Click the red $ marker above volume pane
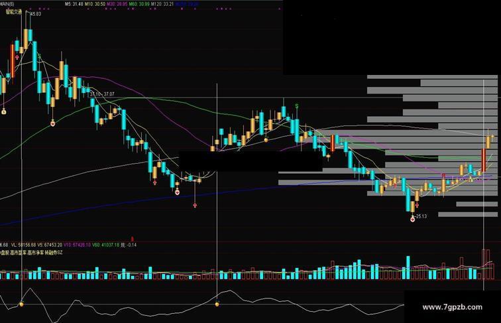The width and height of the screenshot is (501, 323). point(133,239)
